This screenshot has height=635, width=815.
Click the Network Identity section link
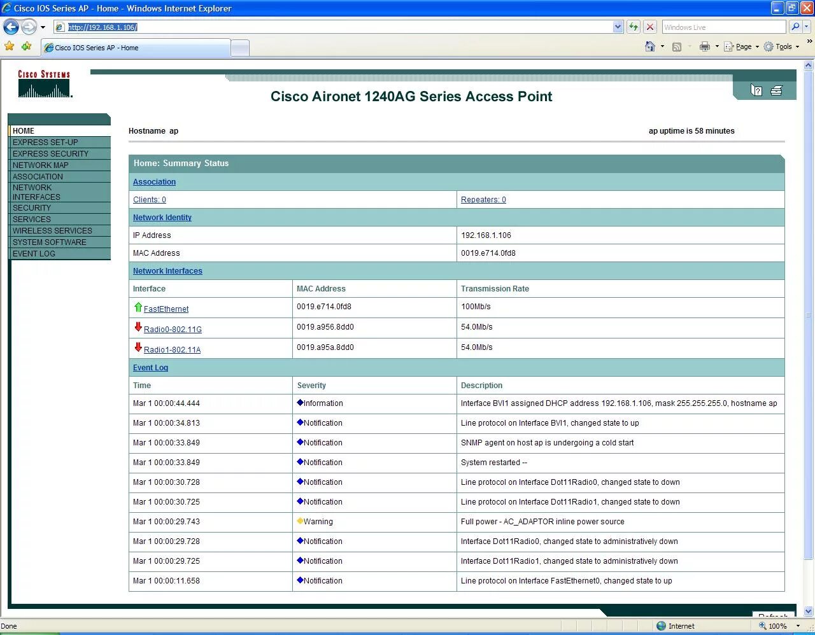[x=162, y=218]
